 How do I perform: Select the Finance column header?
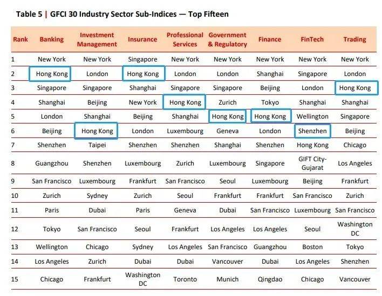(x=270, y=39)
